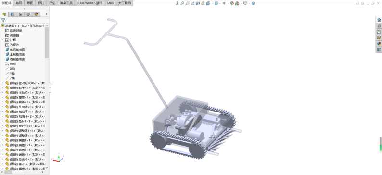Open the 布局 ribbon tab
The width and height of the screenshot is (382, 175).
coord(19,3)
